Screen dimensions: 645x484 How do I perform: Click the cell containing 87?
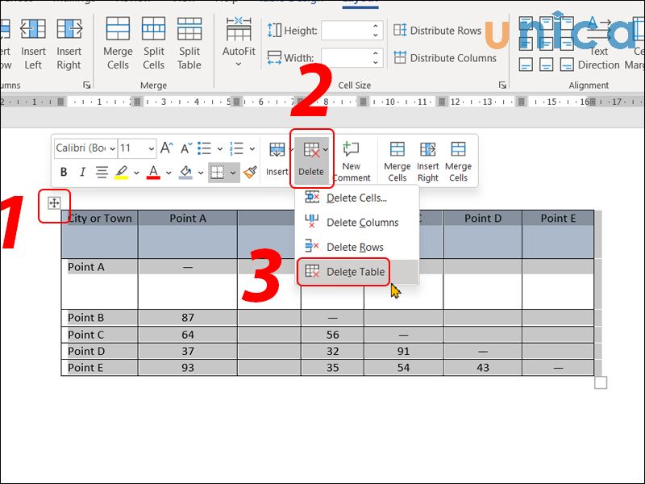point(188,318)
